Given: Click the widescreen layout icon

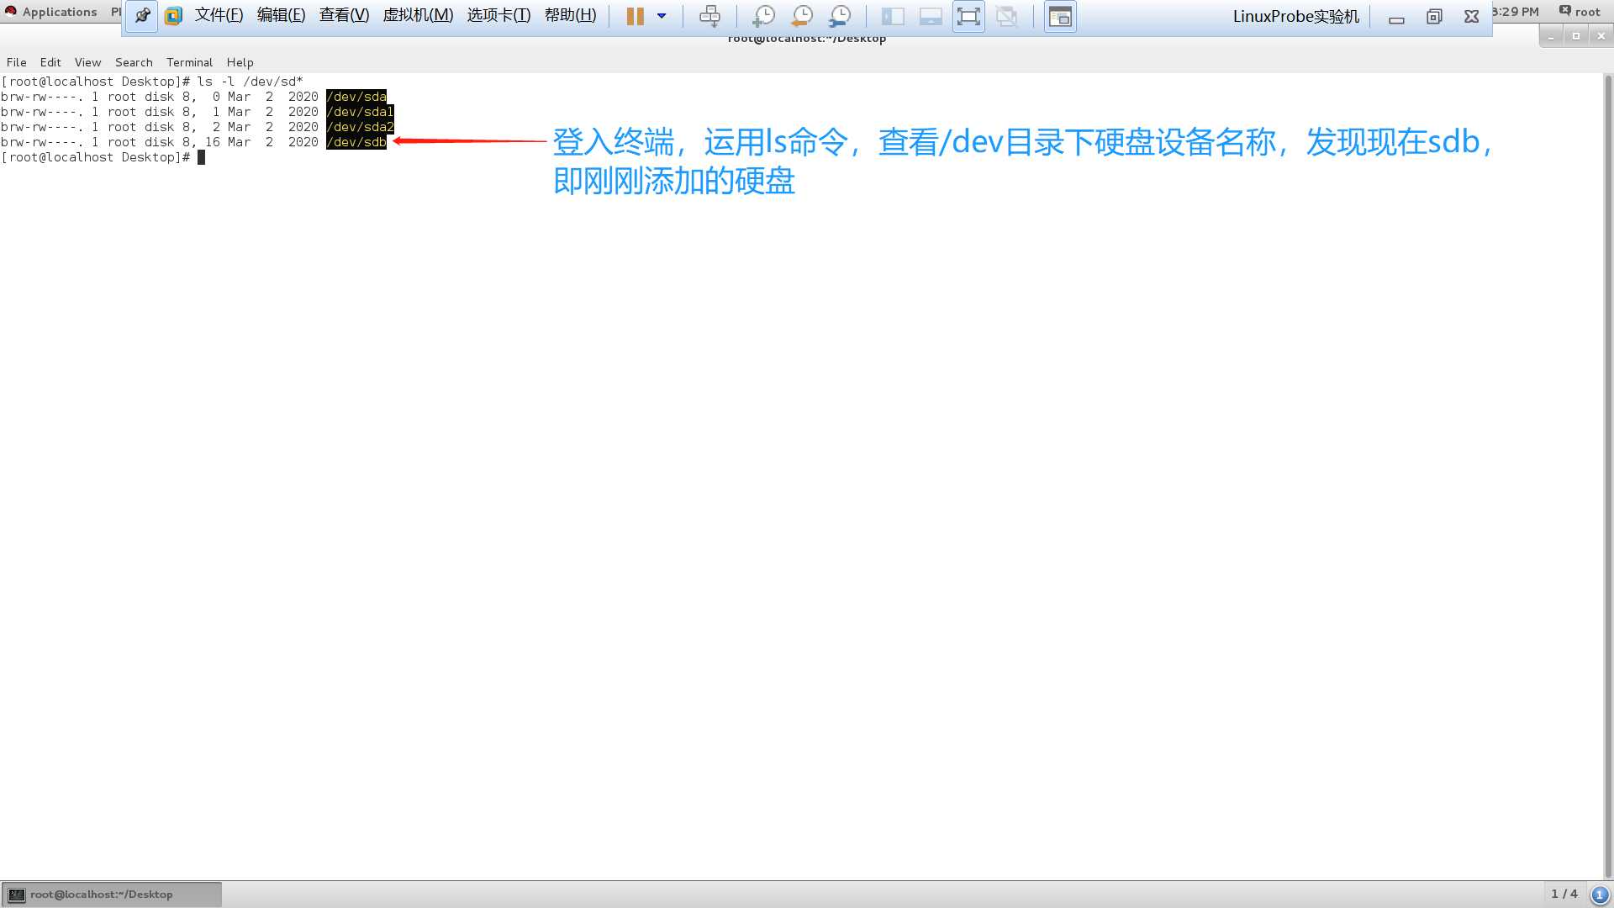Looking at the screenshot, I should (x=929, y=15).
